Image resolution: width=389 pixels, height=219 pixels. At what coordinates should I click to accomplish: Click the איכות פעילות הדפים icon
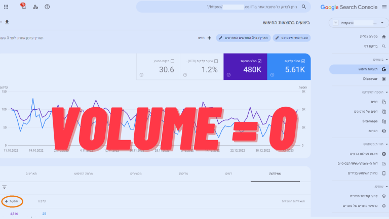[x=384, y=154]
